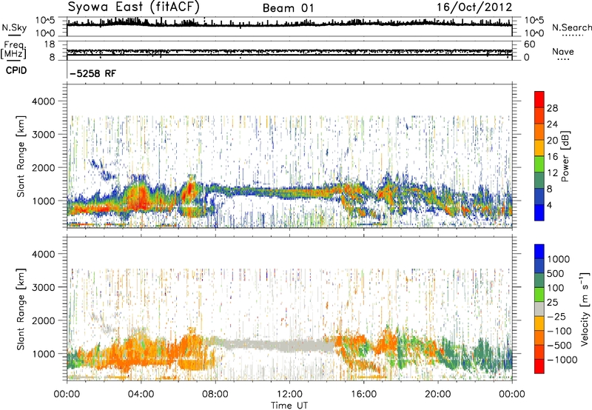Screen dimensions: 592x410
Task: Click the '12:00' time axis label
Action: [289, 394]
